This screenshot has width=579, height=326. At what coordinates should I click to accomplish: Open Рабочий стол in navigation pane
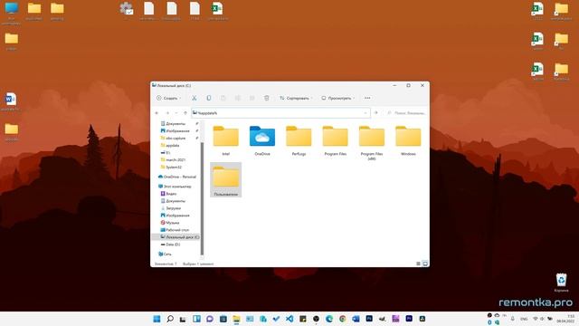pos(177,230)
